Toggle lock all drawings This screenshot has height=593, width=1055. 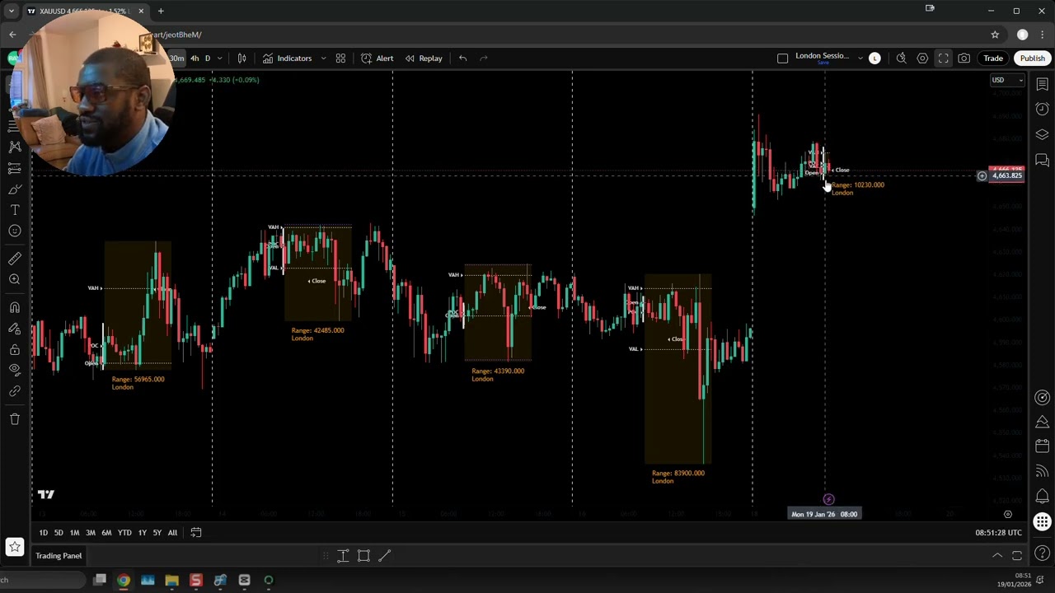[14, 350]
